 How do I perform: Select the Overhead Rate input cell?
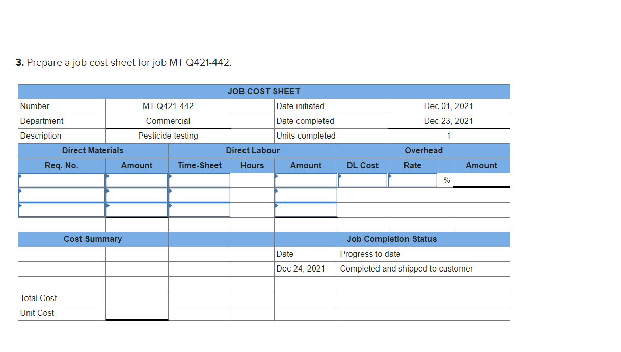click(x=413, y=180)
